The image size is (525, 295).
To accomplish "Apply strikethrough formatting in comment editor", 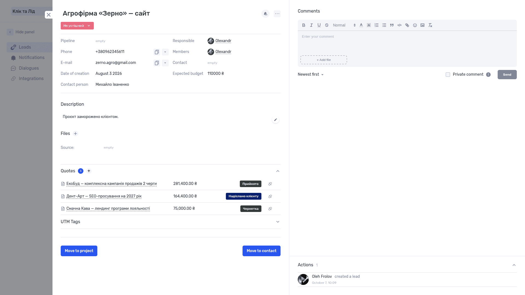I will click(326, 25).
